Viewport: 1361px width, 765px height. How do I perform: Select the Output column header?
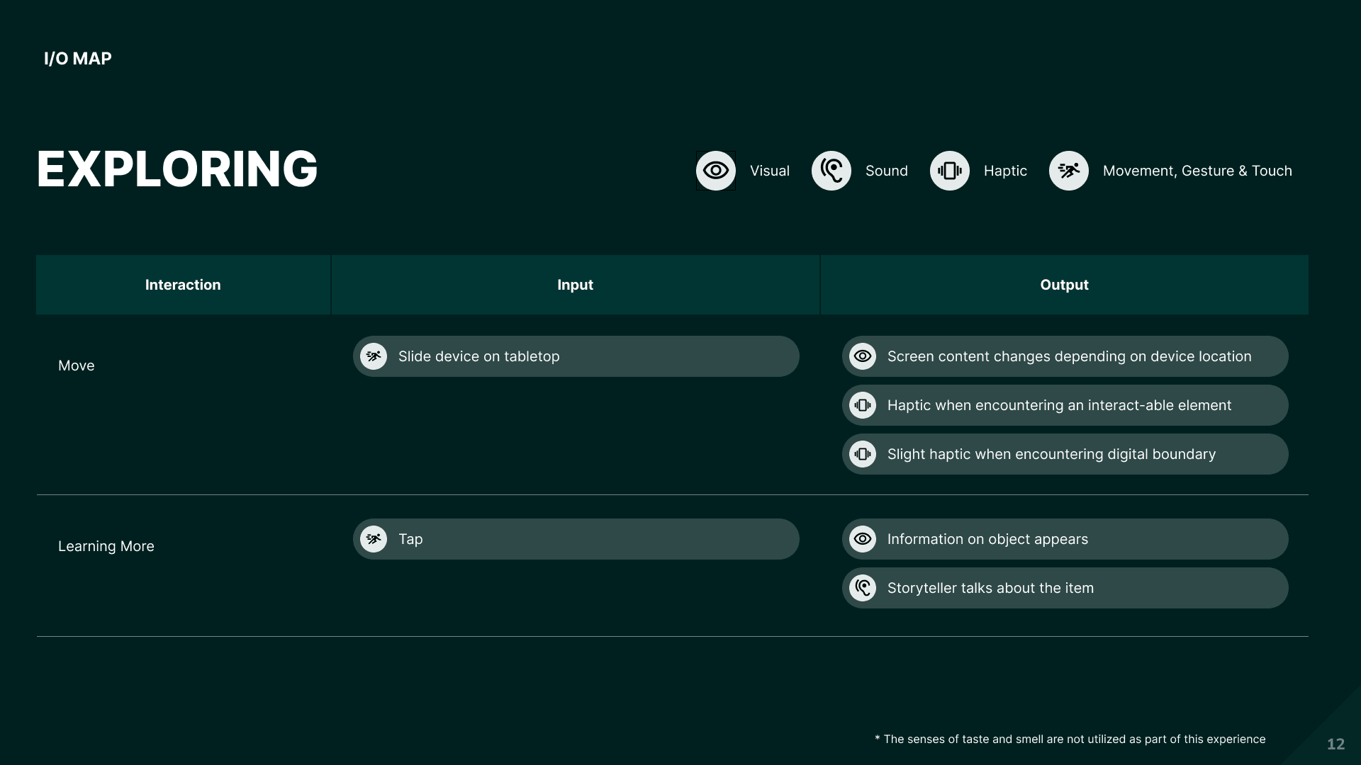pos(1064,285)
